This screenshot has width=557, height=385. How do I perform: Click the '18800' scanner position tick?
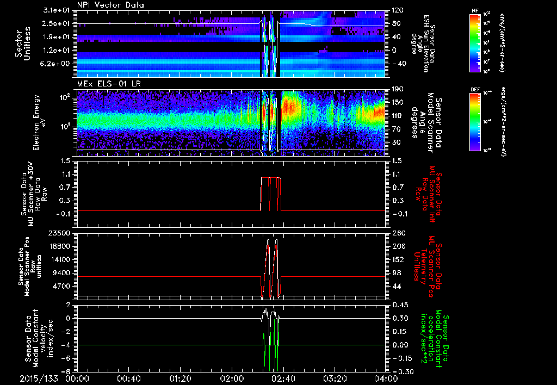coord(61,246)
